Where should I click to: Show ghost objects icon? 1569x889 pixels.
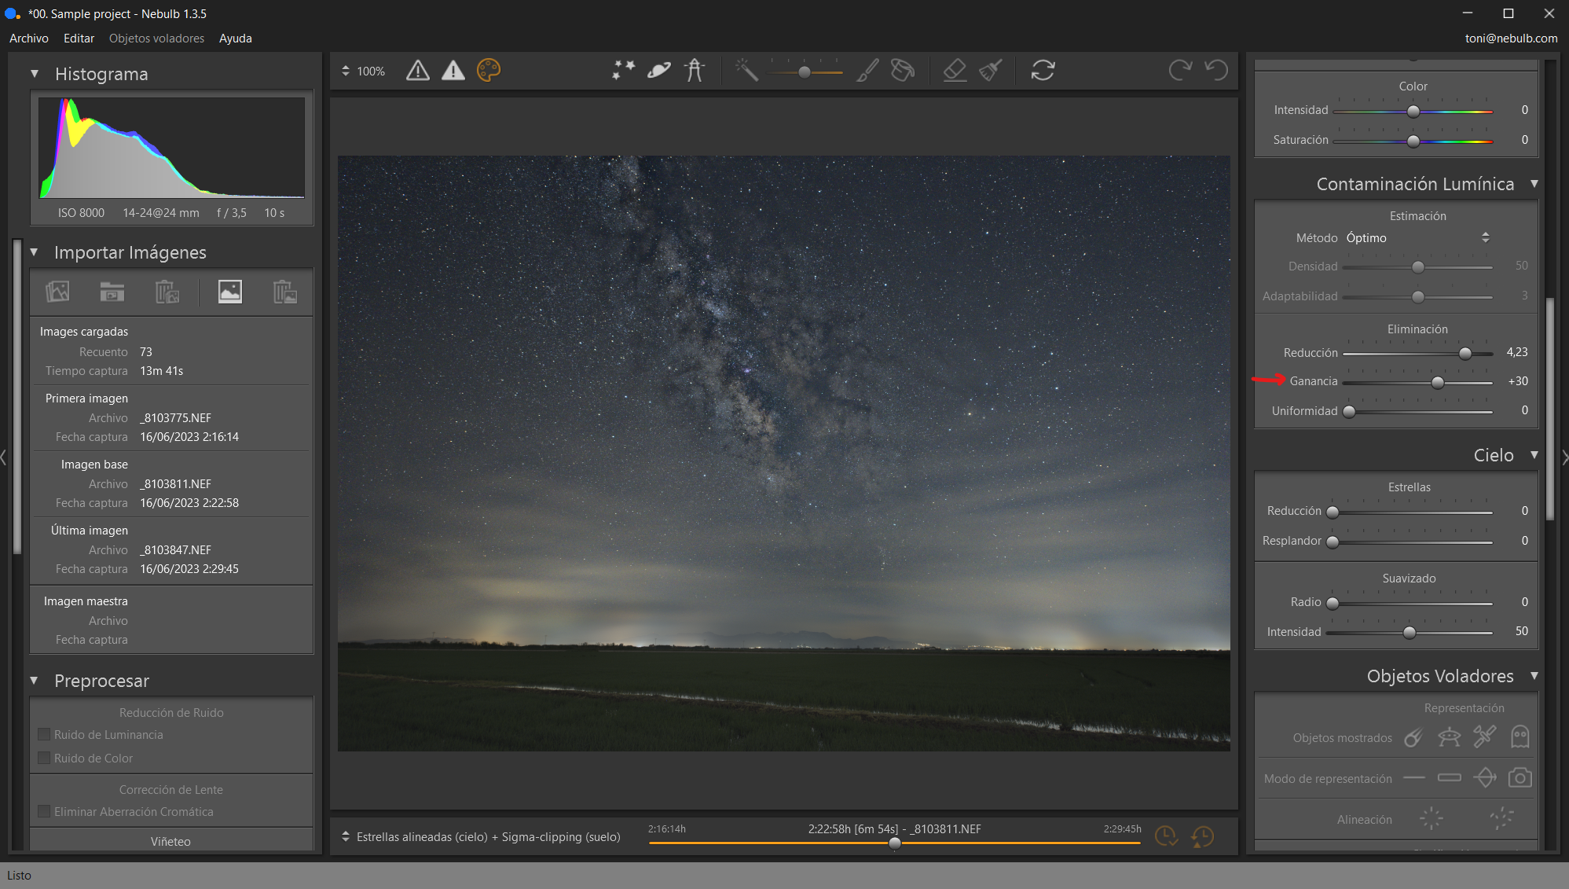[1520, 737]
